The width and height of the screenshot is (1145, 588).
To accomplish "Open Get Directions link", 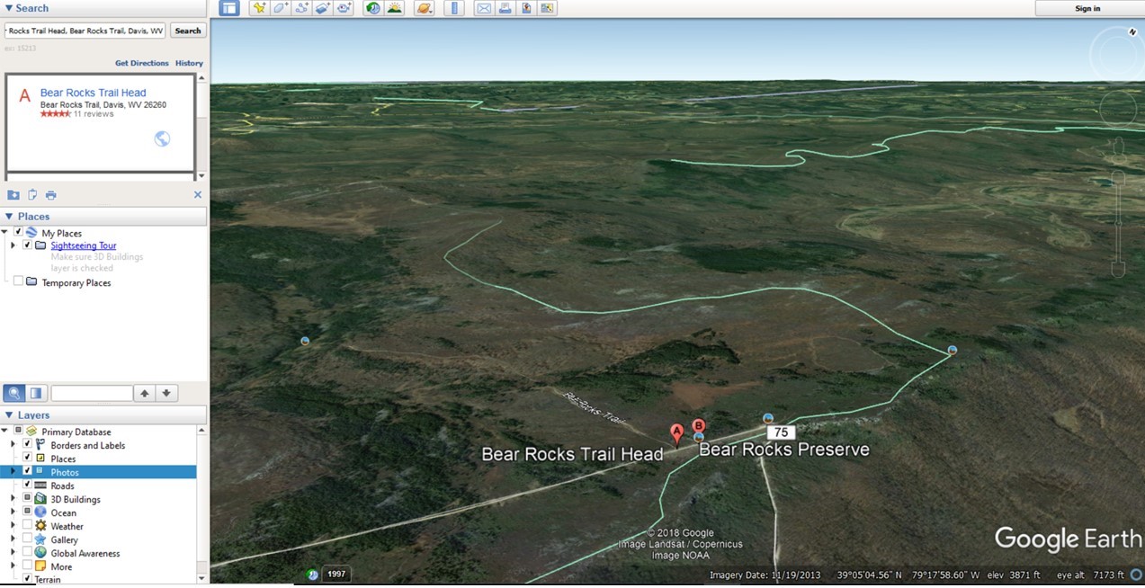I will pyautogui.click(x=142, y=63).
